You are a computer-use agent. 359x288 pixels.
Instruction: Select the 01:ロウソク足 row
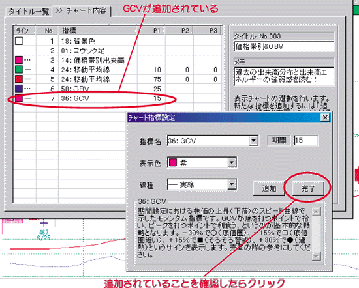(118, 51)
